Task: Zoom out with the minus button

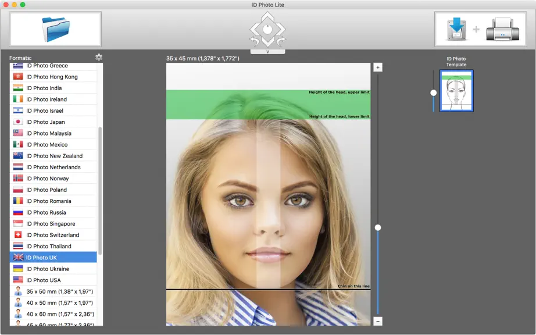Action: (378, 321)
